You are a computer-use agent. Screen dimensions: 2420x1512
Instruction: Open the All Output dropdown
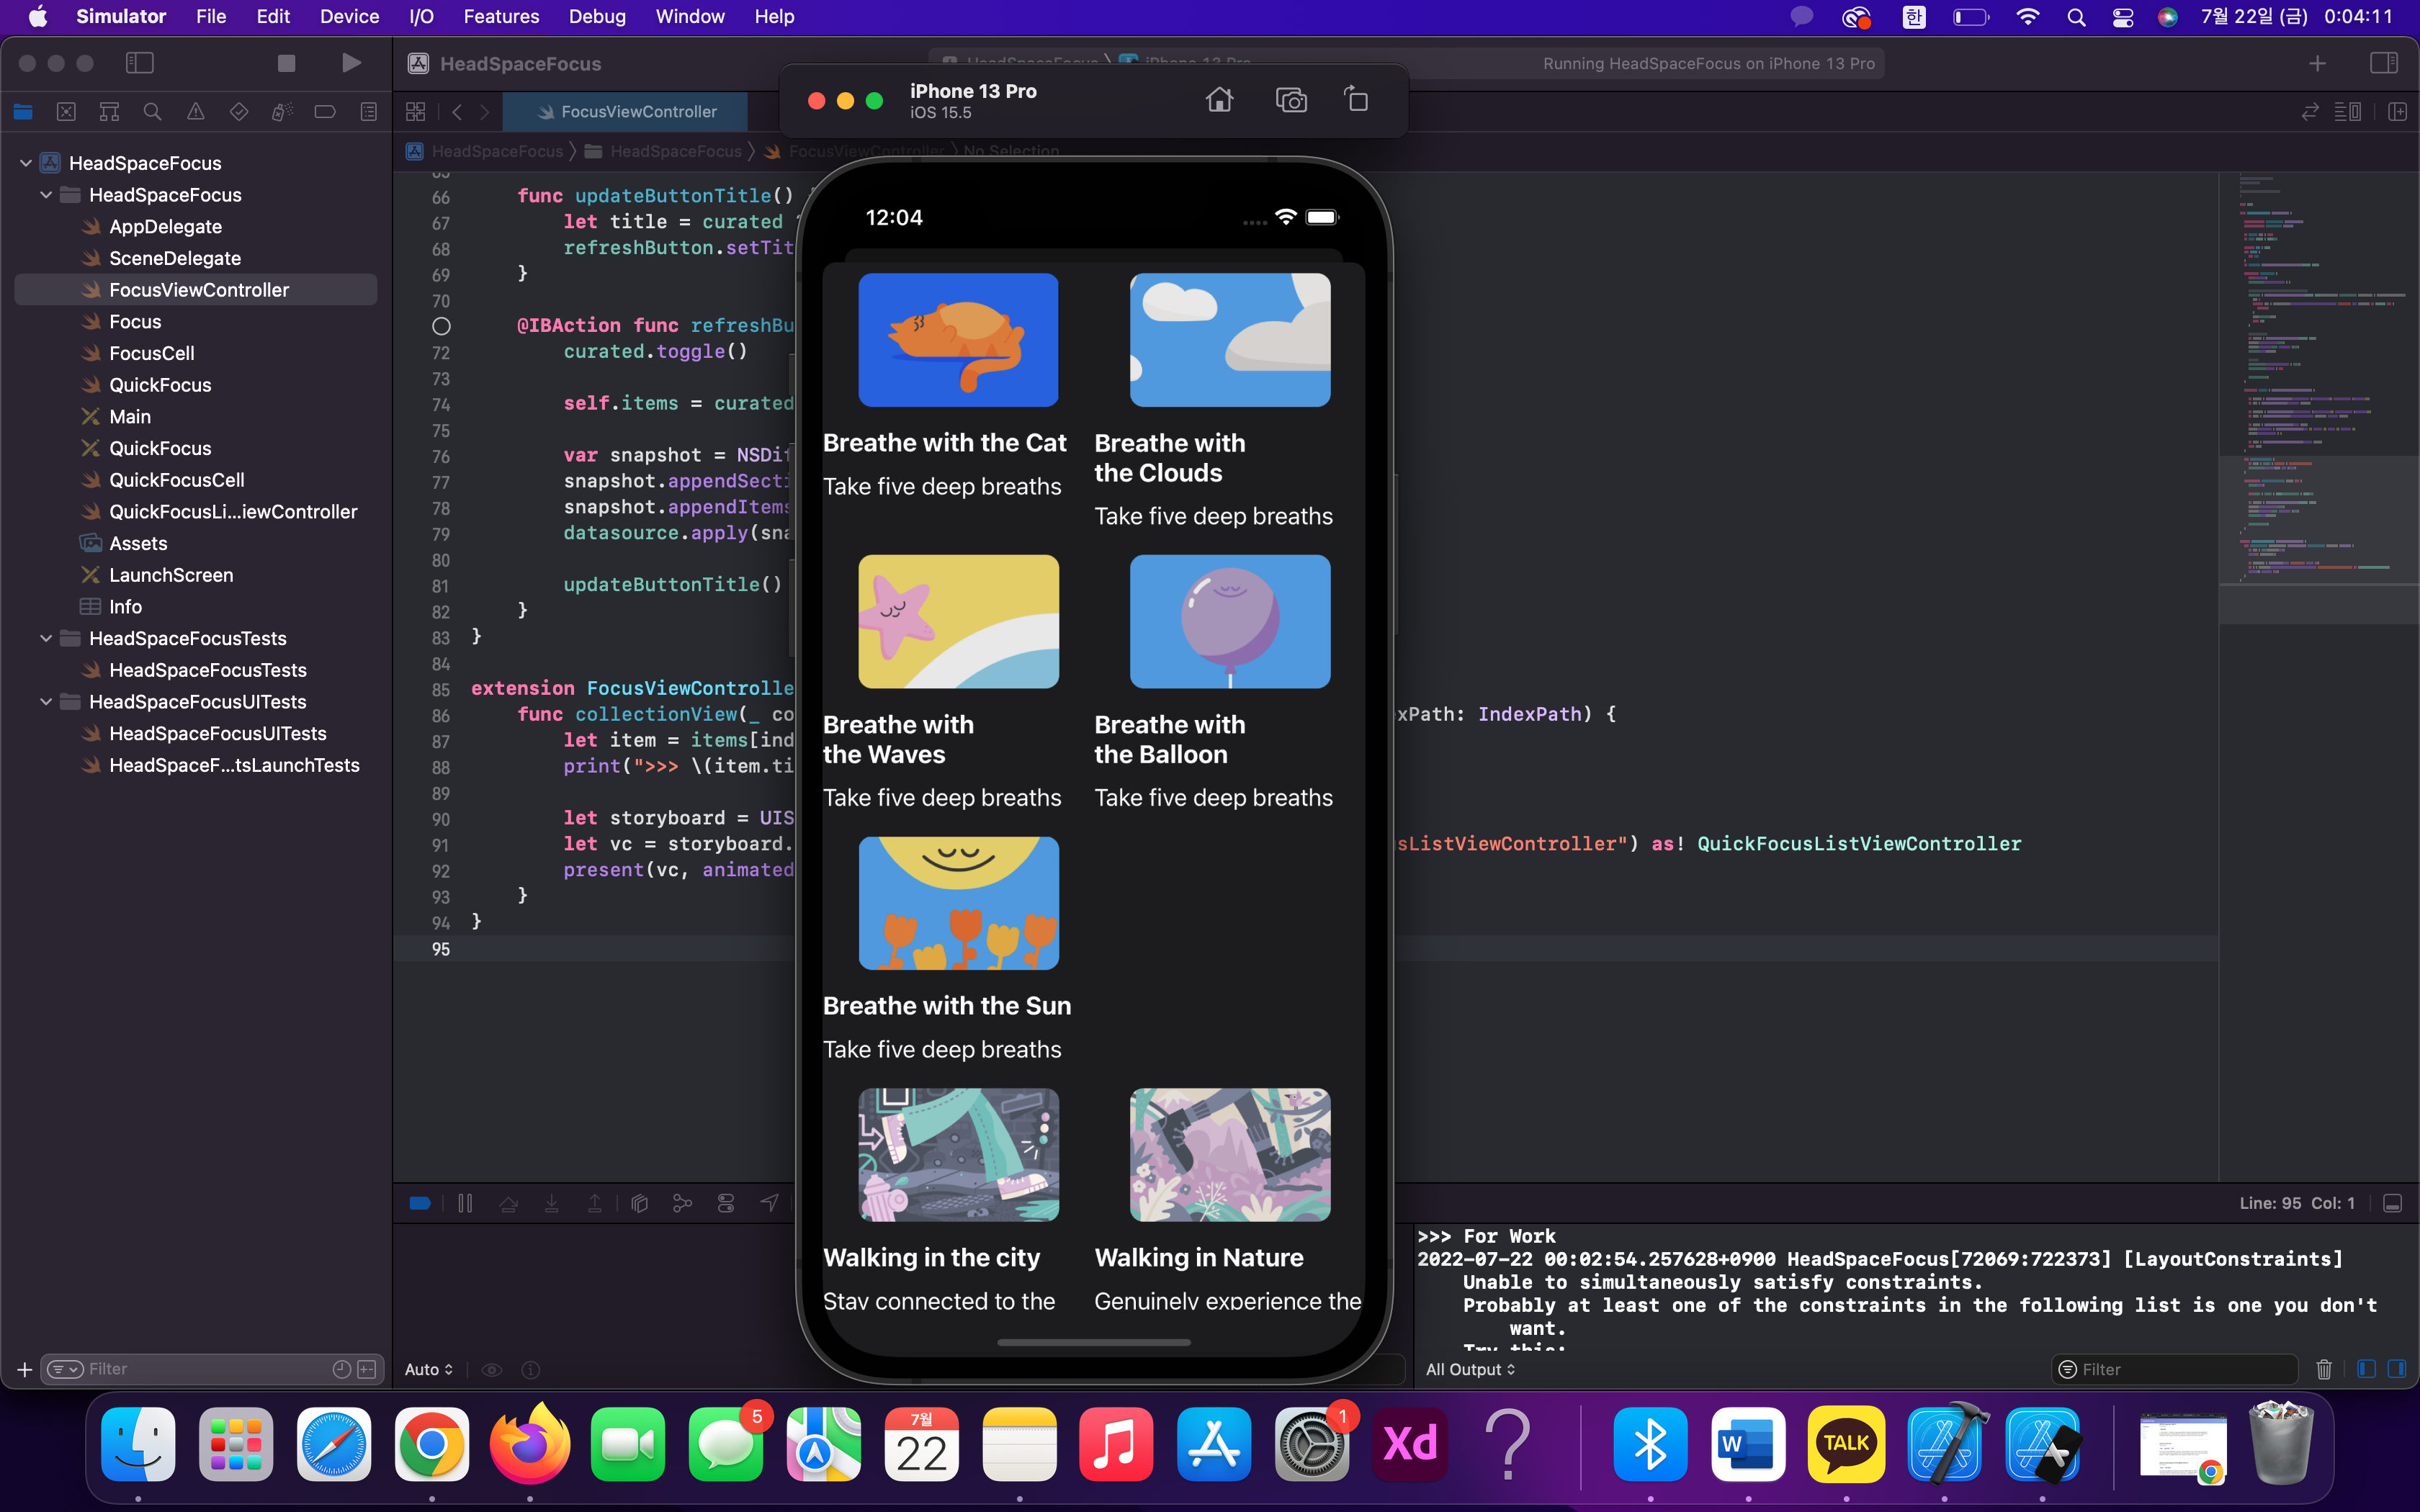(x=1470, y=1369)
